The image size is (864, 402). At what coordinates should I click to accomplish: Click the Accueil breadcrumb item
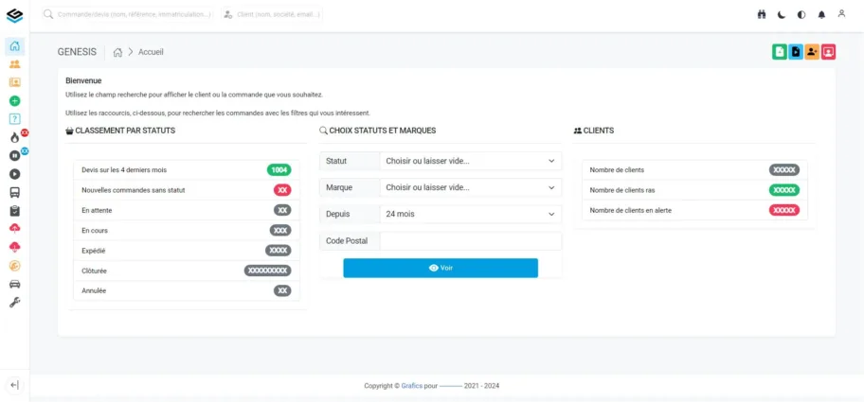pyautogui.click(x=151, y=52)
